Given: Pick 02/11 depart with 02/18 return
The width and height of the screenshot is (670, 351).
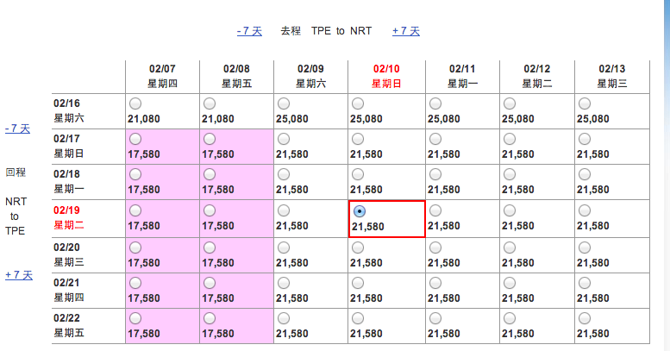Looking at the screenshot, I should click(435, 174).
